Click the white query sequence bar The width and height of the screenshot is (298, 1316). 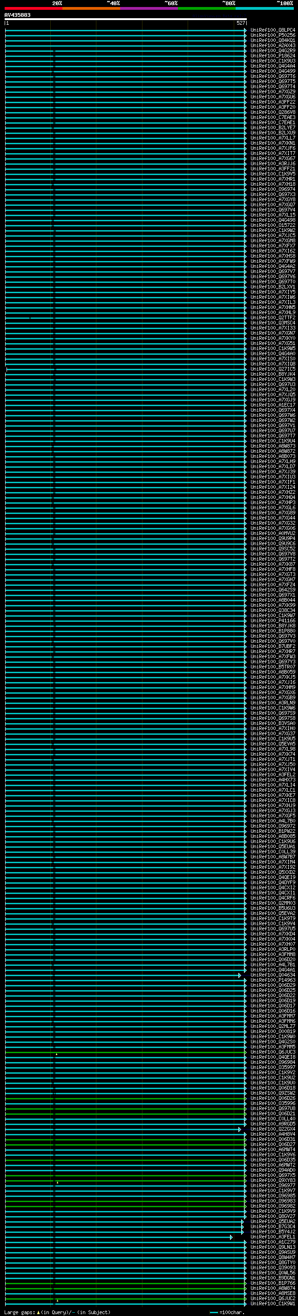126,20
